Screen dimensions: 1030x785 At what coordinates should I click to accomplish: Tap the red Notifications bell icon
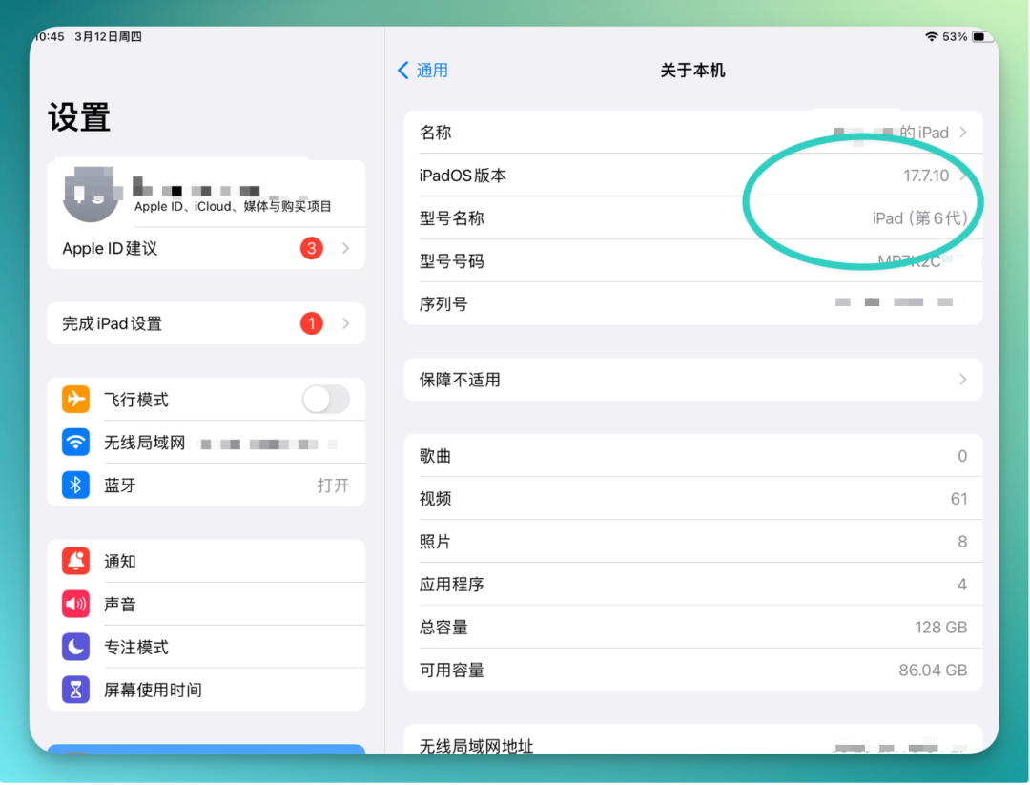tap(75, 562)
